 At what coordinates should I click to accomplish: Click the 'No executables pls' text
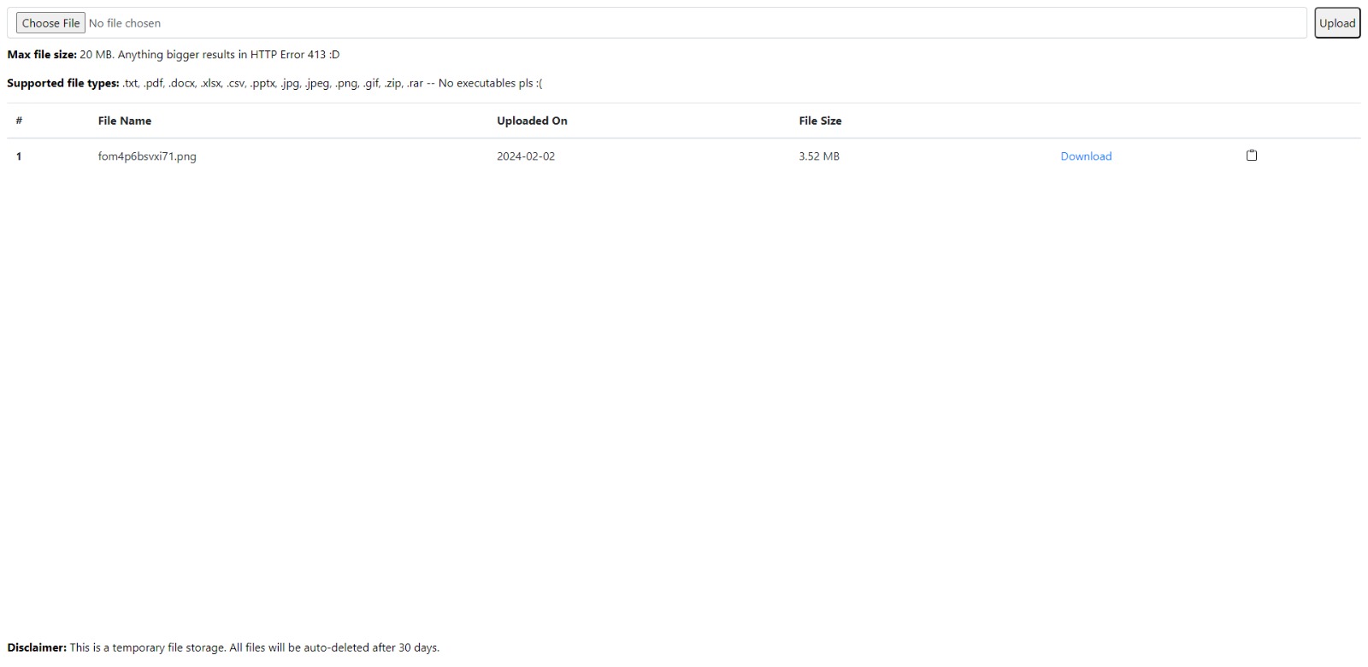485,84
